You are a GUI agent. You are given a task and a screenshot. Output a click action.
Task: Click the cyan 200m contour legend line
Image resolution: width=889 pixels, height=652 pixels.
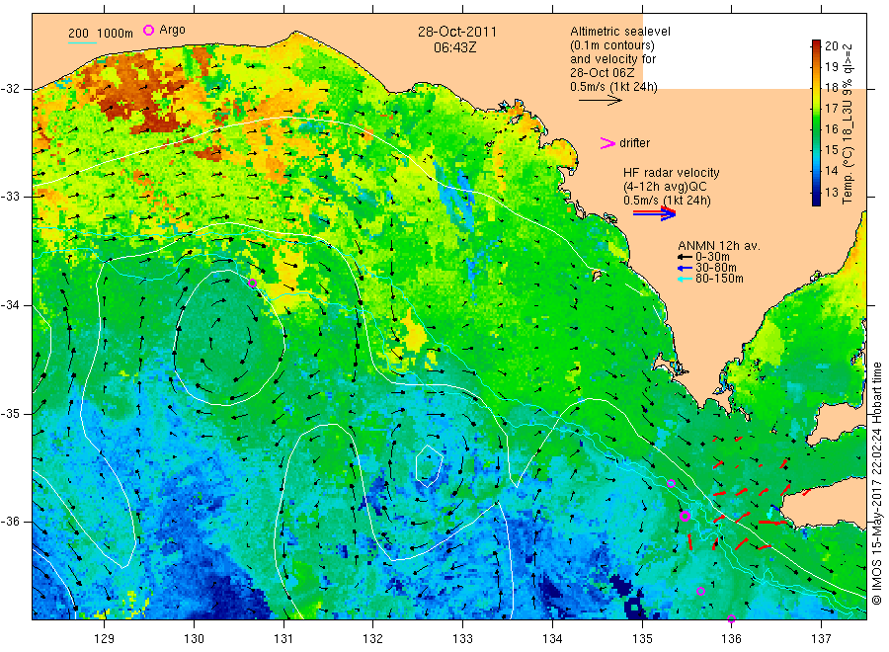(82, 41)
